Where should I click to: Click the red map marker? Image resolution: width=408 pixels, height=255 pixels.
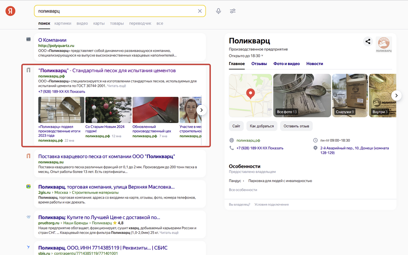(x=251, y=93)
